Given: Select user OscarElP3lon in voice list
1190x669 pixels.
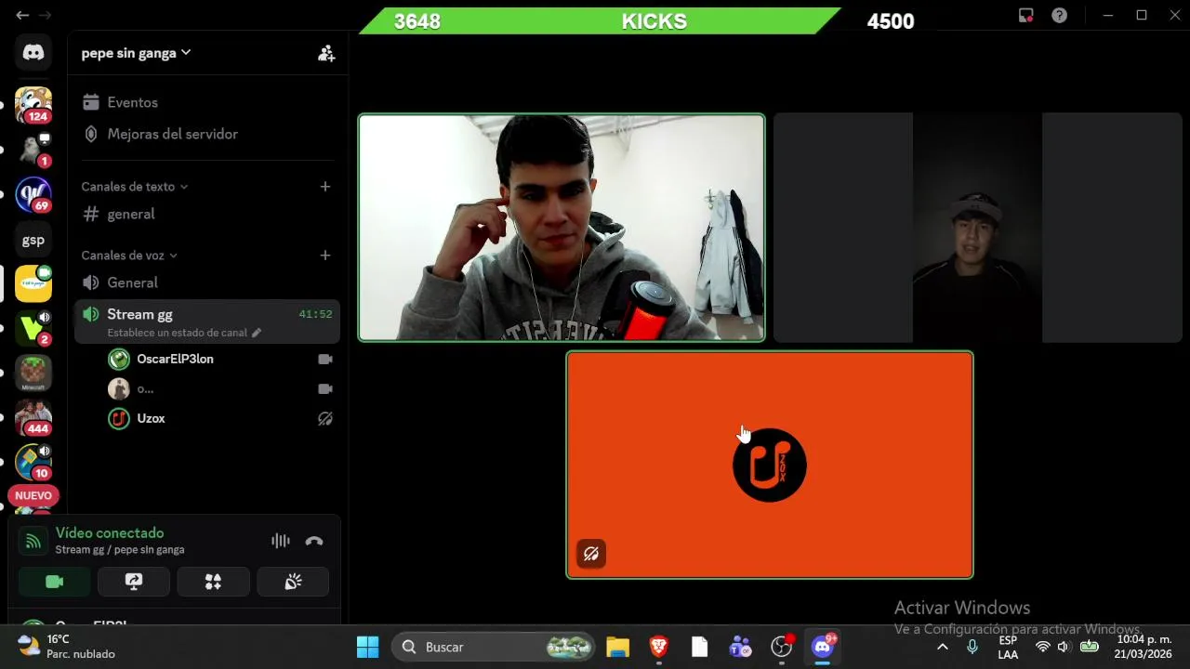Looking at the screenshot, I should tap(219, 359).
